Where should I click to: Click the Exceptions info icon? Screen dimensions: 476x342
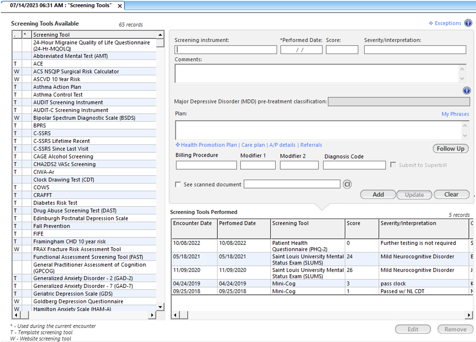pos(468,23)
